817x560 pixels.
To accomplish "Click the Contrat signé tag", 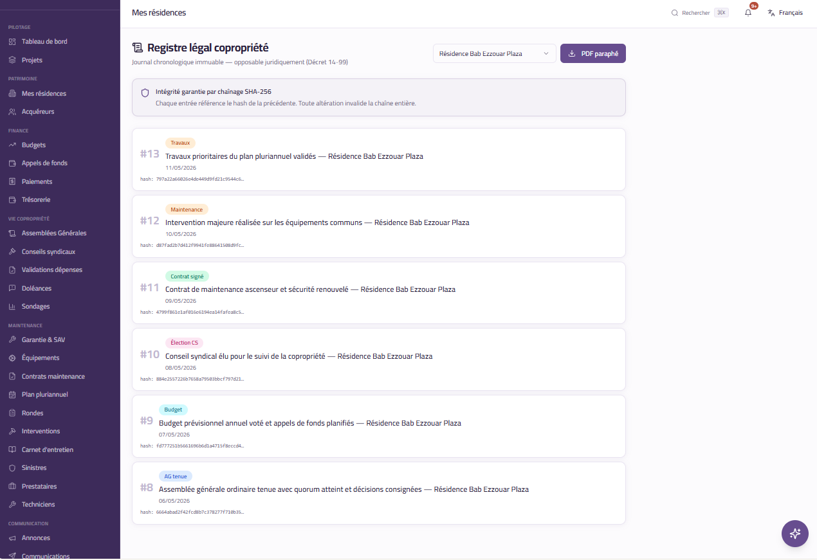I will coord(187,276).
